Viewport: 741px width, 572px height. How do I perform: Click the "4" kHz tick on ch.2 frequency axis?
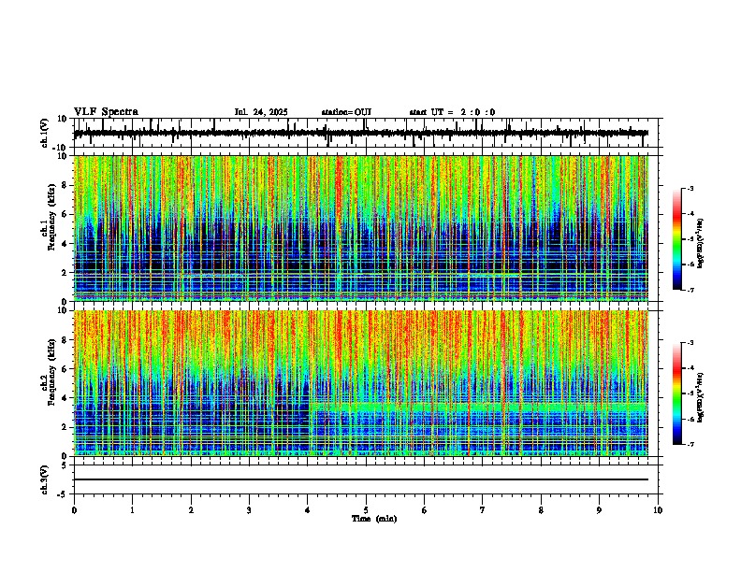(65, 398)
